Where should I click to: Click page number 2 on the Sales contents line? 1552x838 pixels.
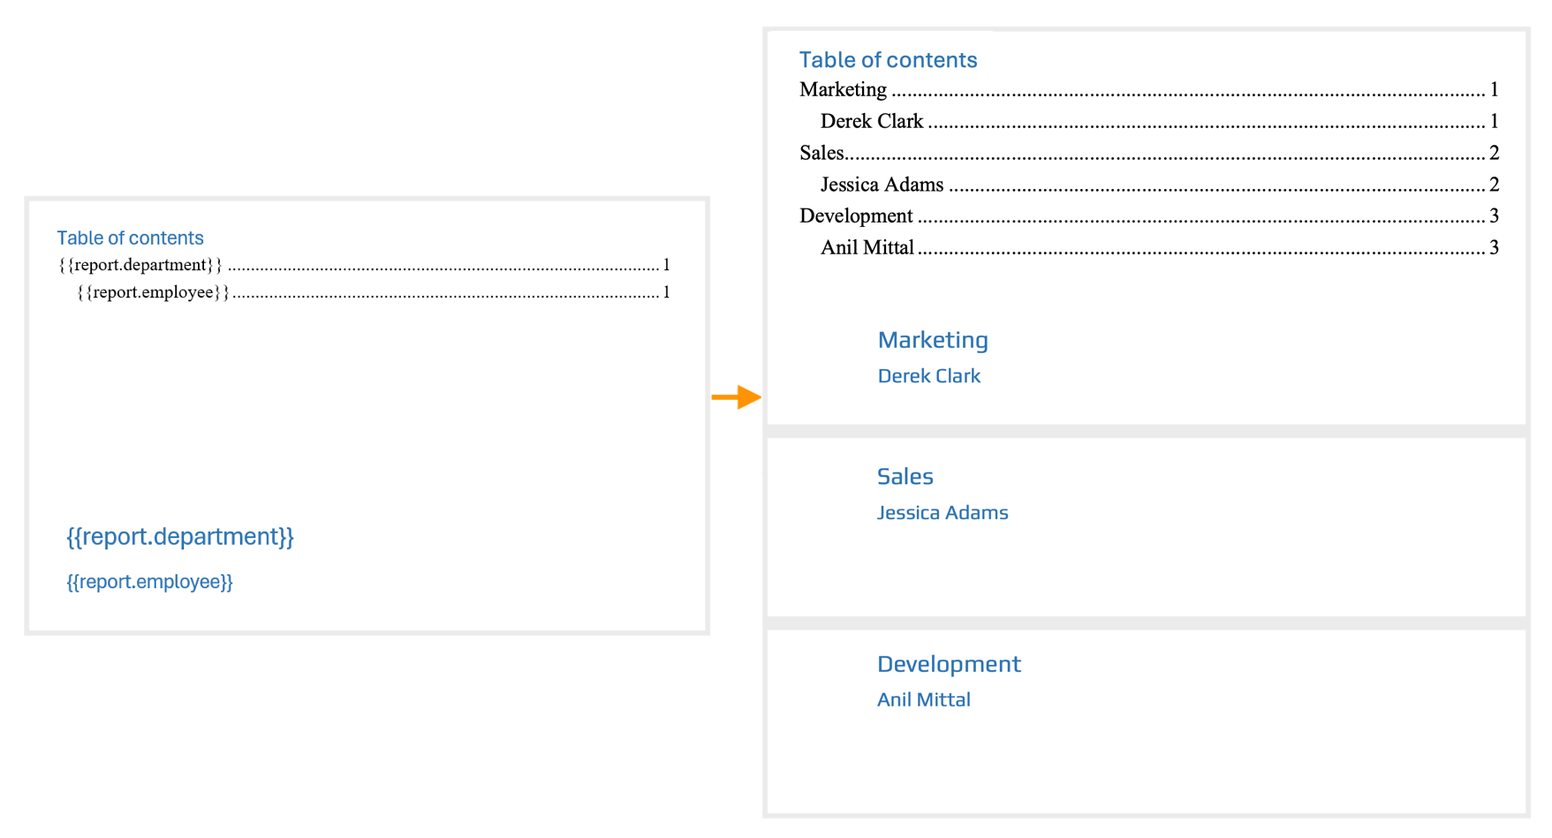(x=1495, y=154)
